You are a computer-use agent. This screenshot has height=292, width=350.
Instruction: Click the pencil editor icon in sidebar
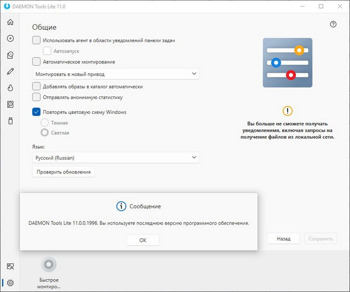click(10, 71)
